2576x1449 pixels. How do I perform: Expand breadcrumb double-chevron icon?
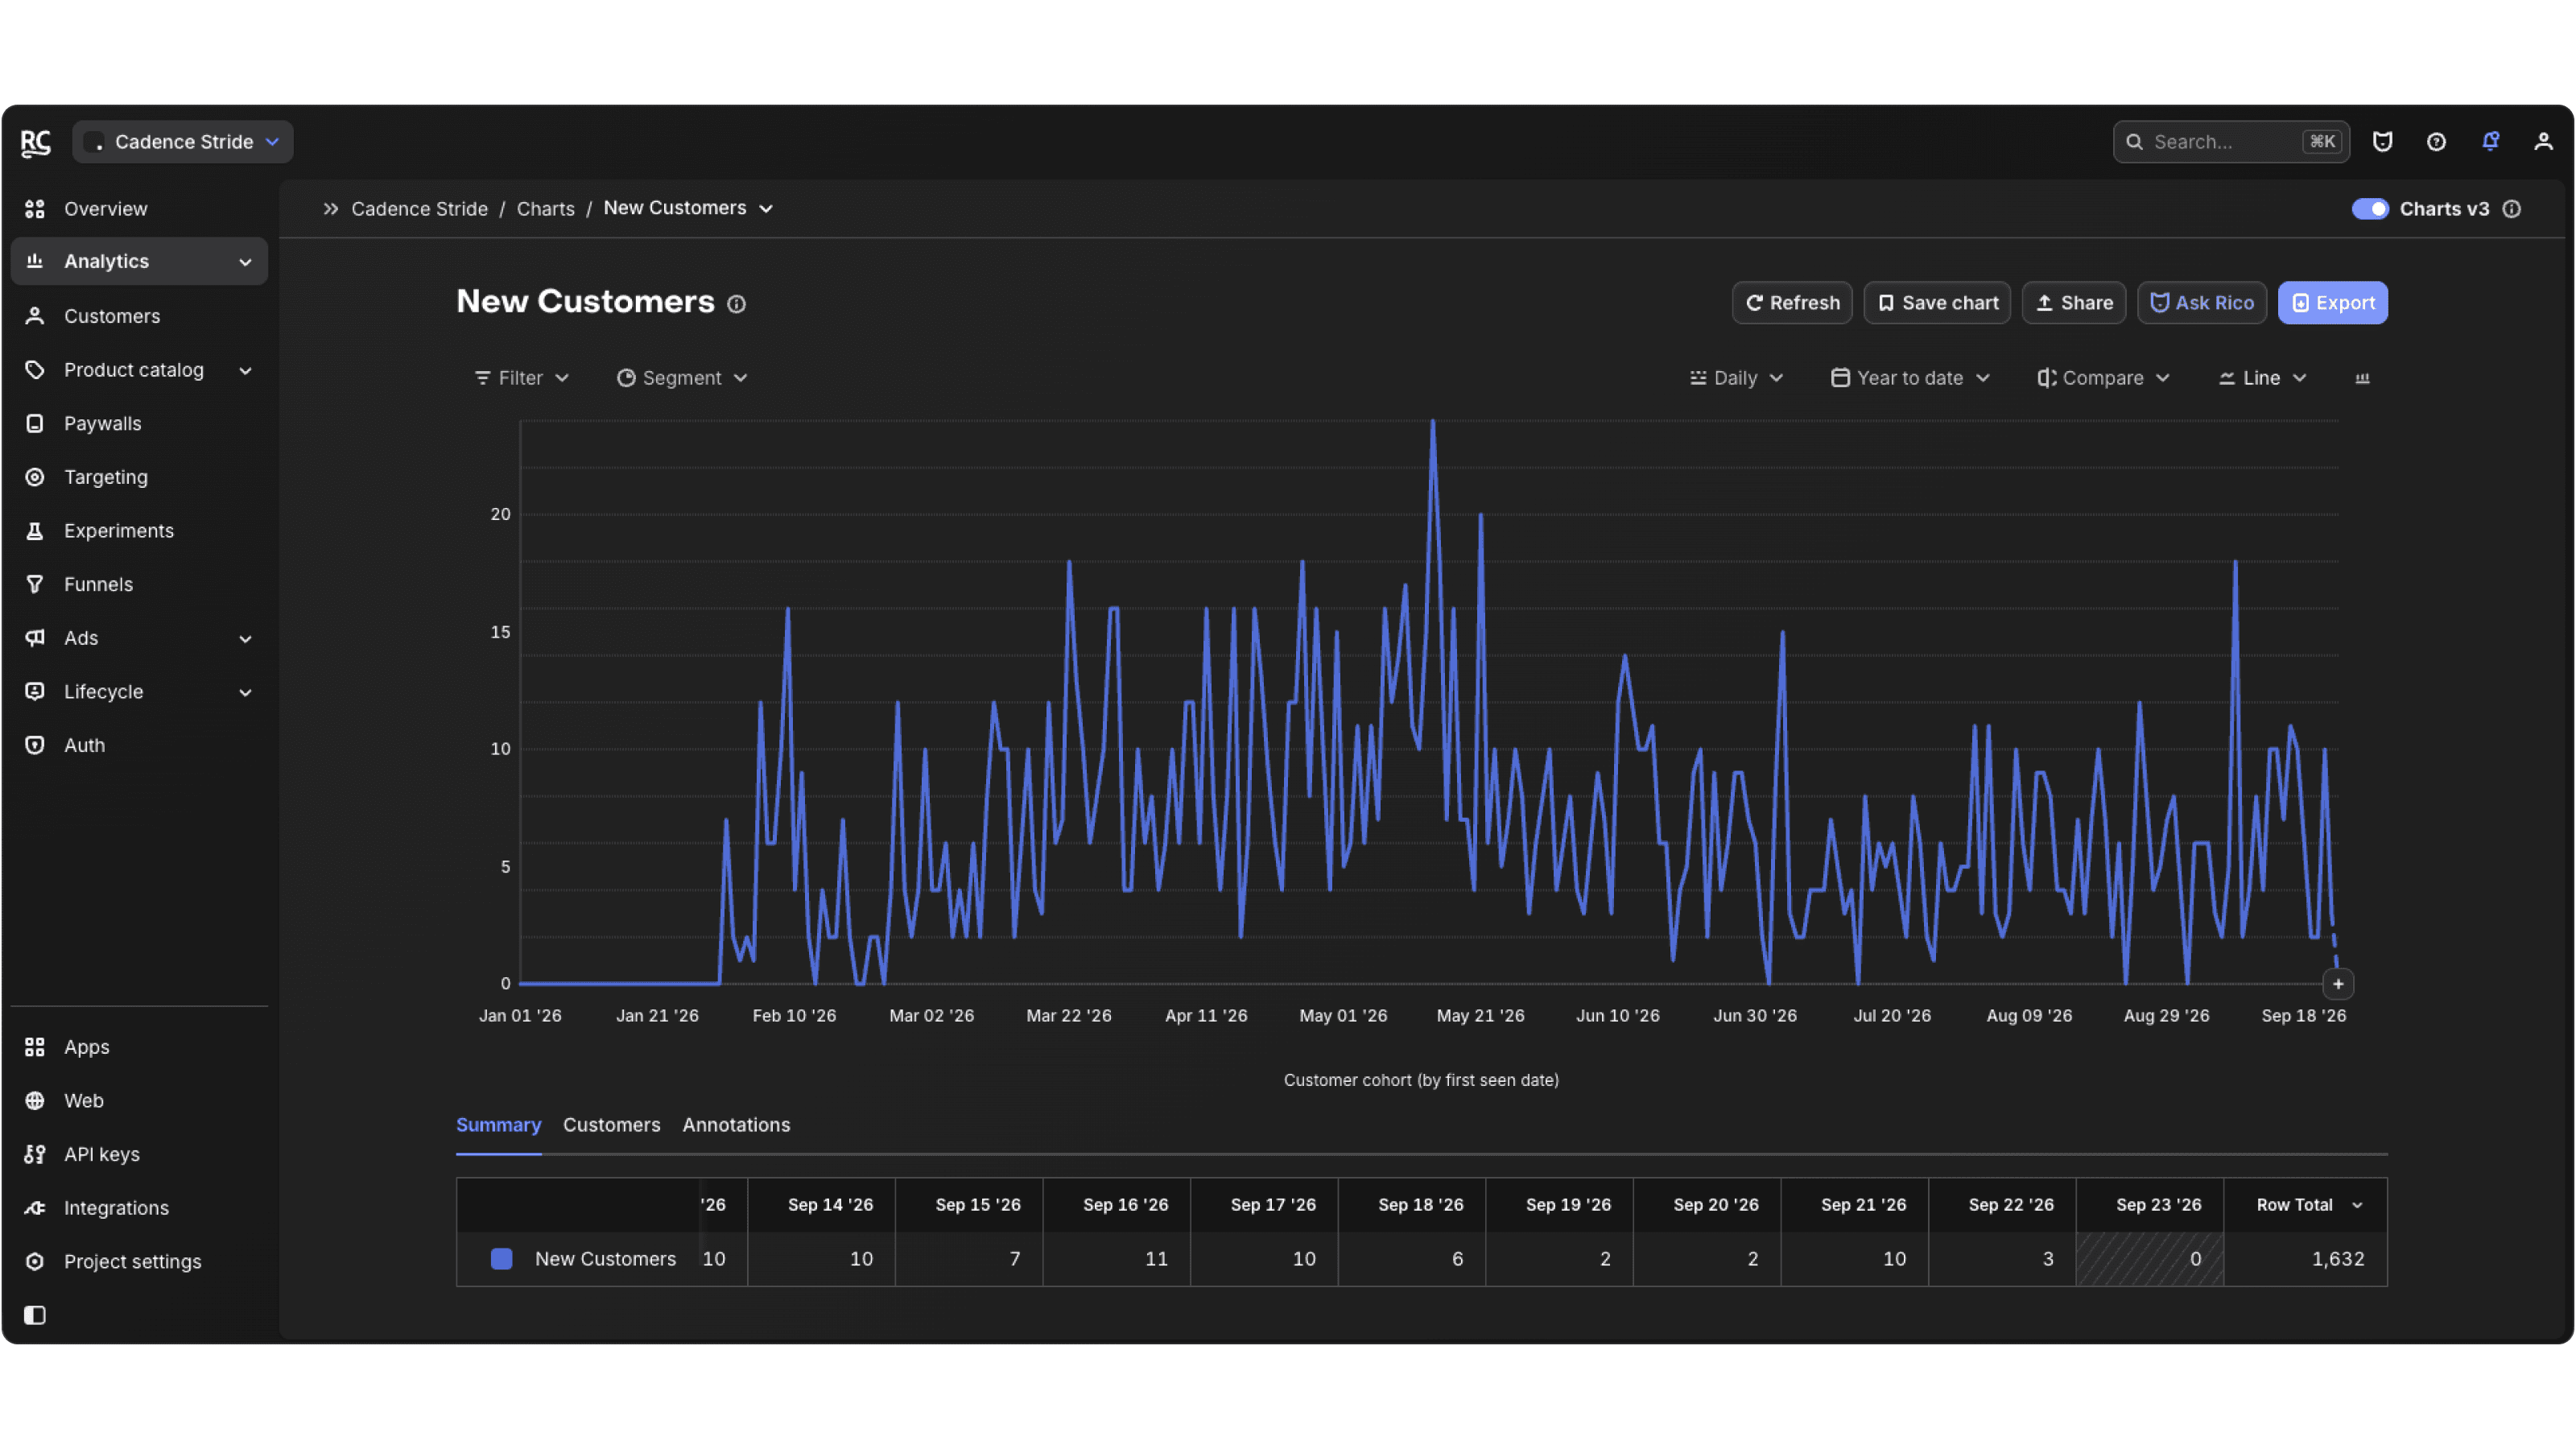click(331, 209)
